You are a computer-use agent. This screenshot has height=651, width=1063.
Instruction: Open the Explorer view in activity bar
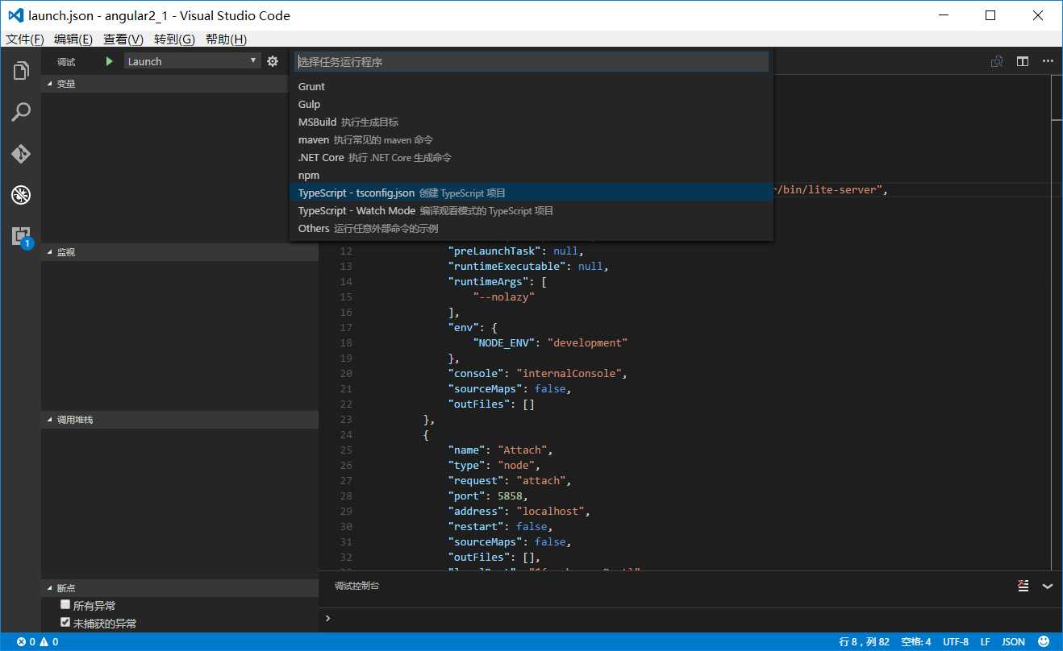pyautogui.click(x=21, y=71)
